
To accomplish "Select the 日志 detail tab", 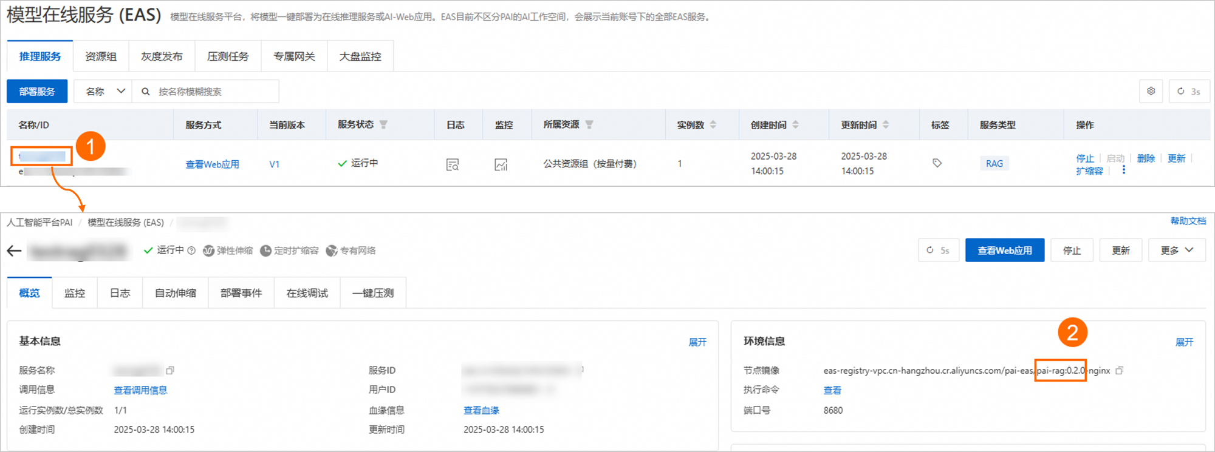I will 120,293.
